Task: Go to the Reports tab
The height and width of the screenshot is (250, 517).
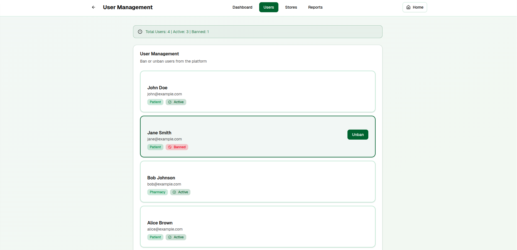Action: (x=315, y=7)
